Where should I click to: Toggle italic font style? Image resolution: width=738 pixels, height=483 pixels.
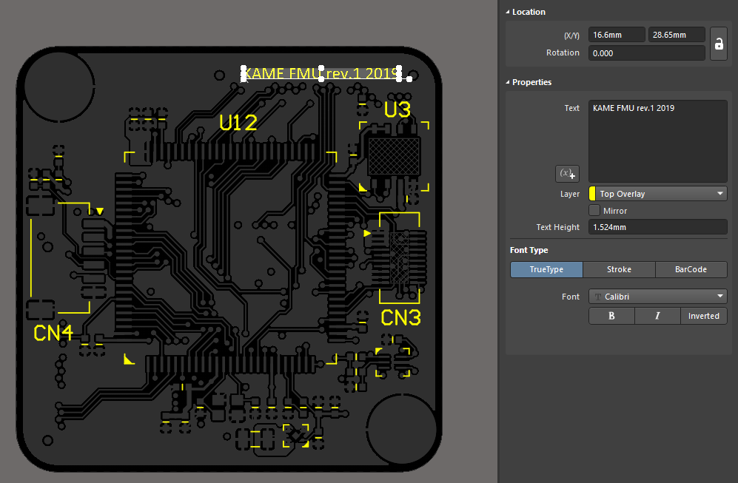pos(657,316)
